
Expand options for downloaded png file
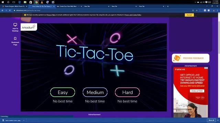[x=24, y=120]
